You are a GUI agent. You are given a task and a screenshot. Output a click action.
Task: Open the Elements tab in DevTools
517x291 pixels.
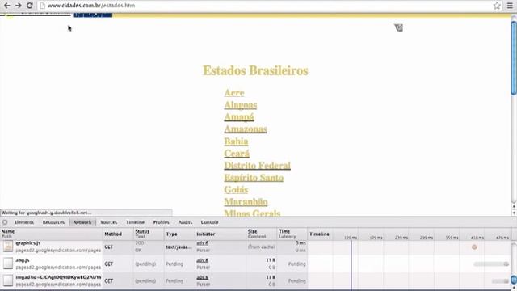[x=24, y=222]
